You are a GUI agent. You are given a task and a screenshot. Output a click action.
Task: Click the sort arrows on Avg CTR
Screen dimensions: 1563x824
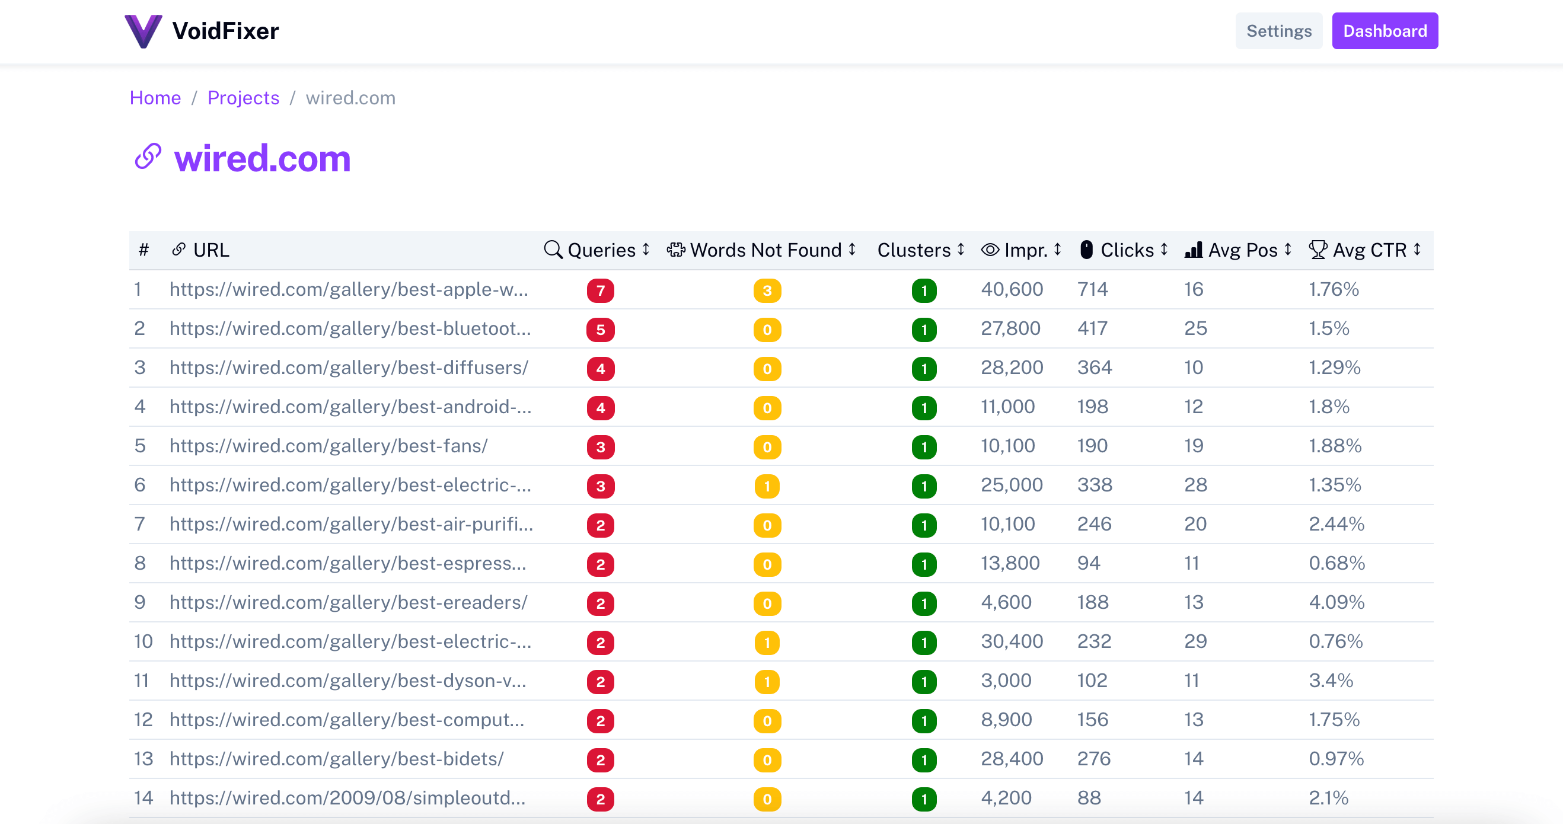(1417, 250)
